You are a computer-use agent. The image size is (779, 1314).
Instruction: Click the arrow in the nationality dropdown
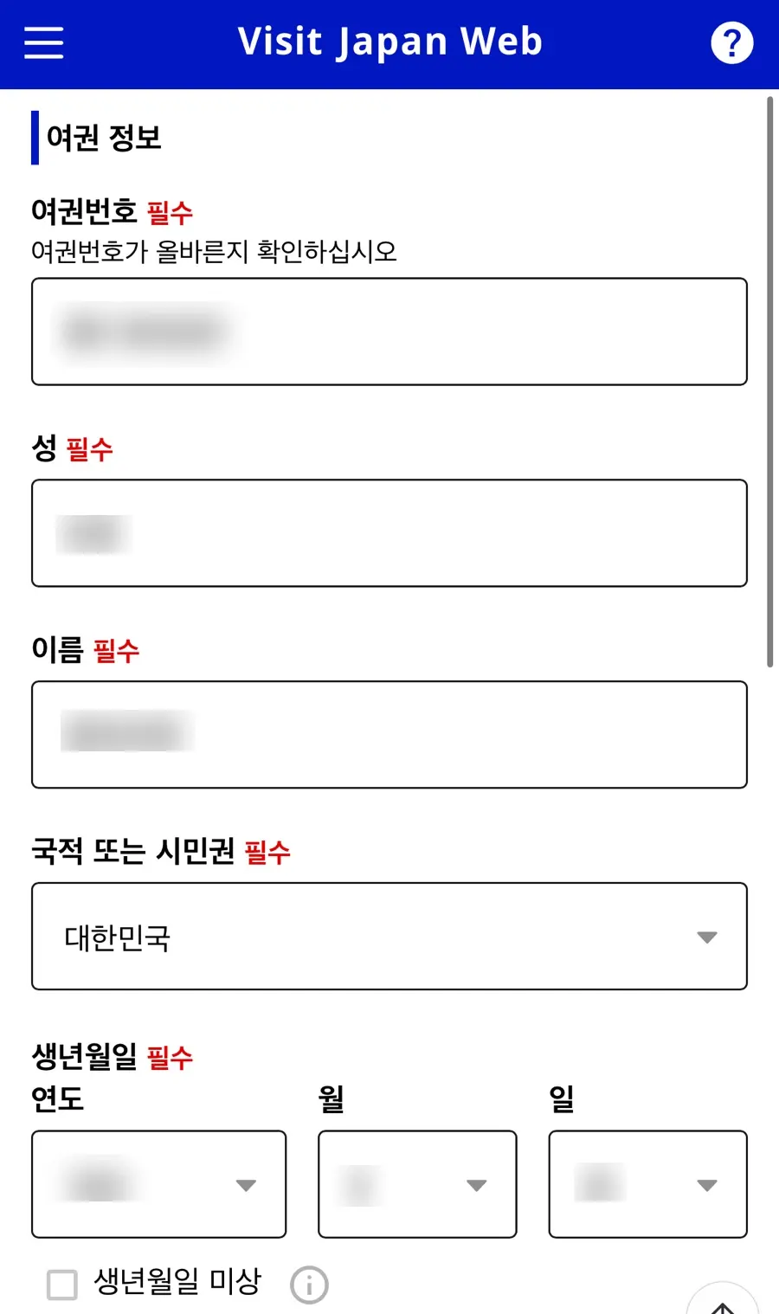click(707, 937)
